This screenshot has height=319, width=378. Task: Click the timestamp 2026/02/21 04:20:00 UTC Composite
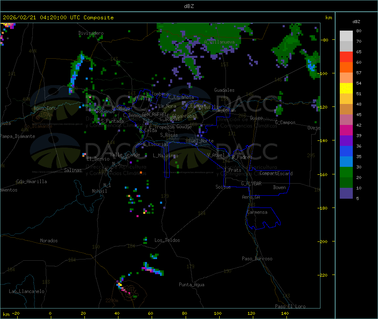click(x=58, y=18)
